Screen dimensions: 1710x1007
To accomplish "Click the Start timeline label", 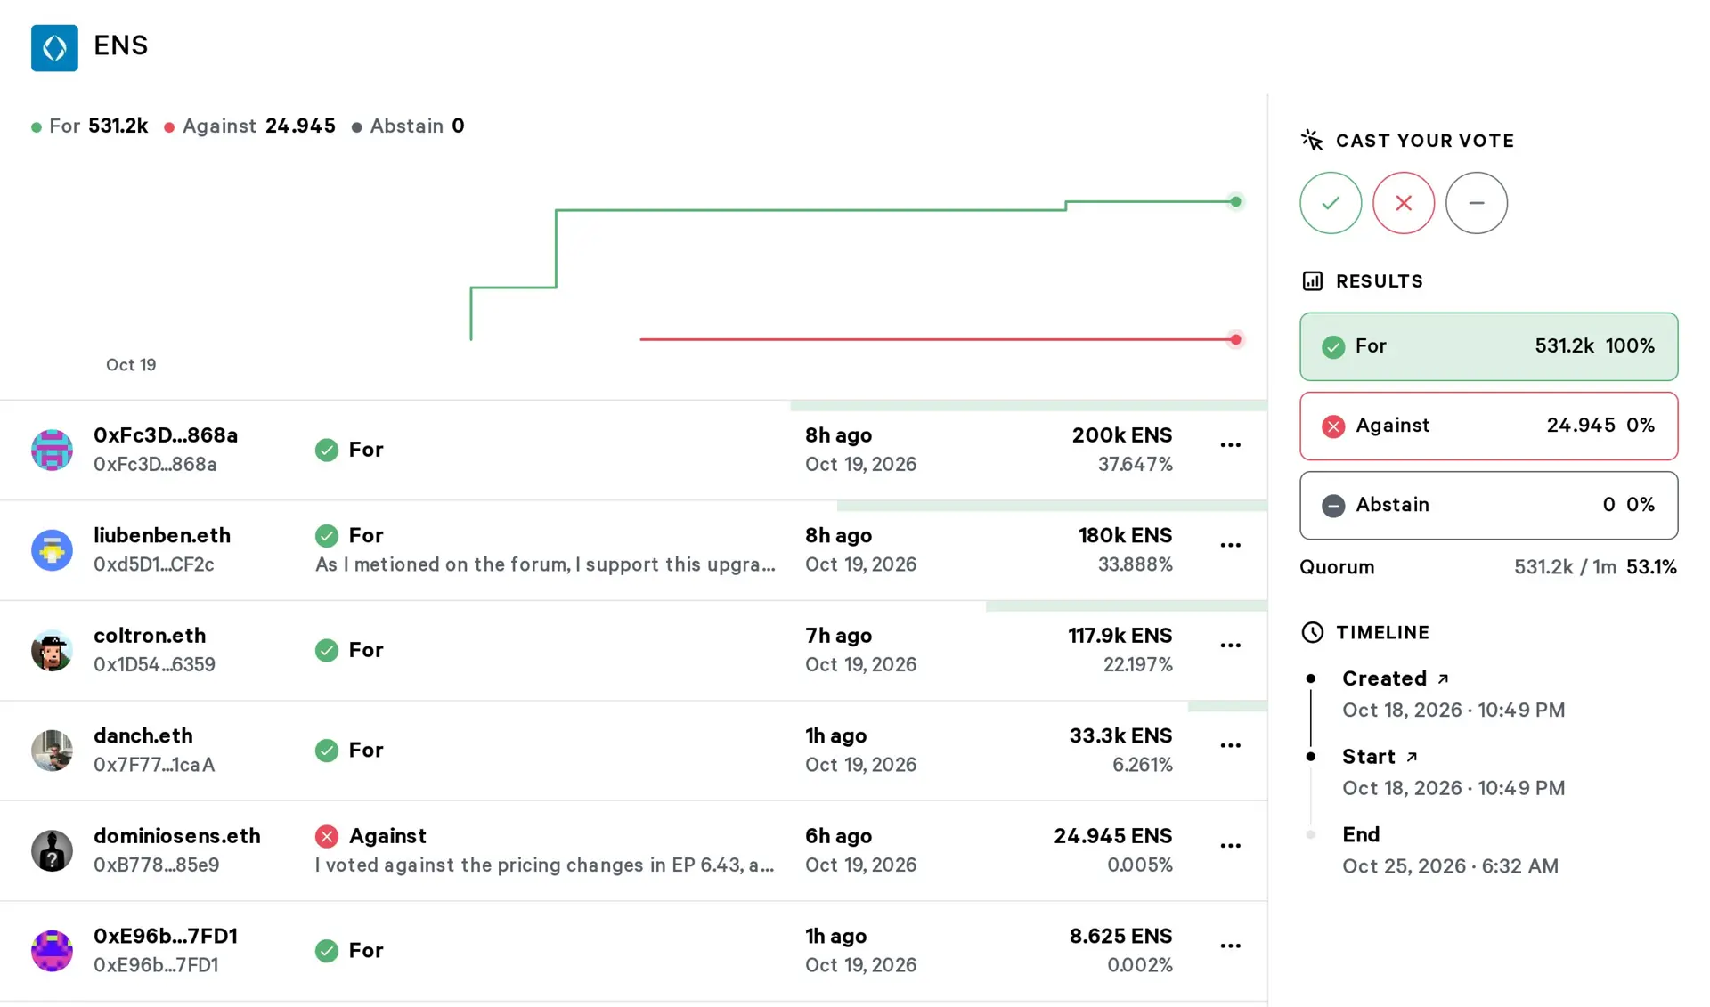I will pyautogui.click(x=1369, y=757).
